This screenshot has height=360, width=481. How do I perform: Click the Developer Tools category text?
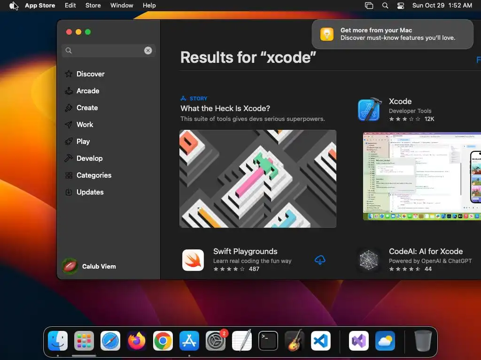click(x=410, y=111)
